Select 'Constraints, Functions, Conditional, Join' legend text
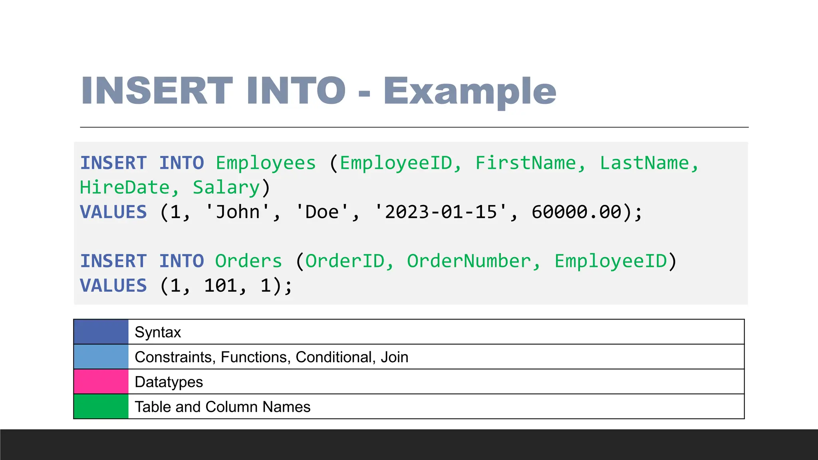818x460 pixels. (x=272, y=357)
